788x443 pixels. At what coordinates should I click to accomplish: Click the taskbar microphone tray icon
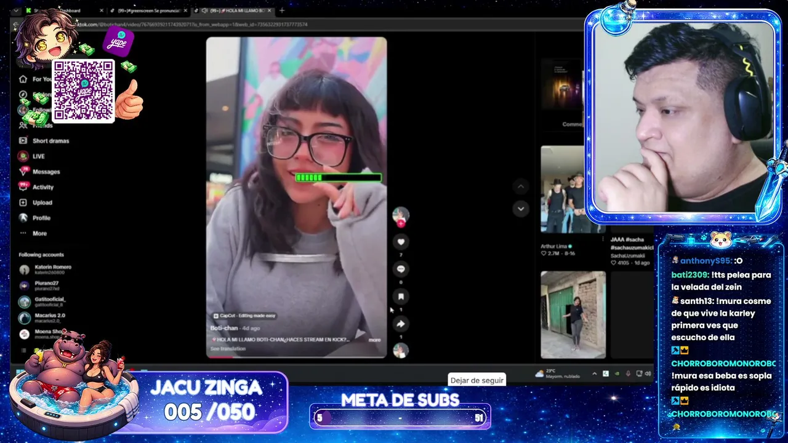628,373
